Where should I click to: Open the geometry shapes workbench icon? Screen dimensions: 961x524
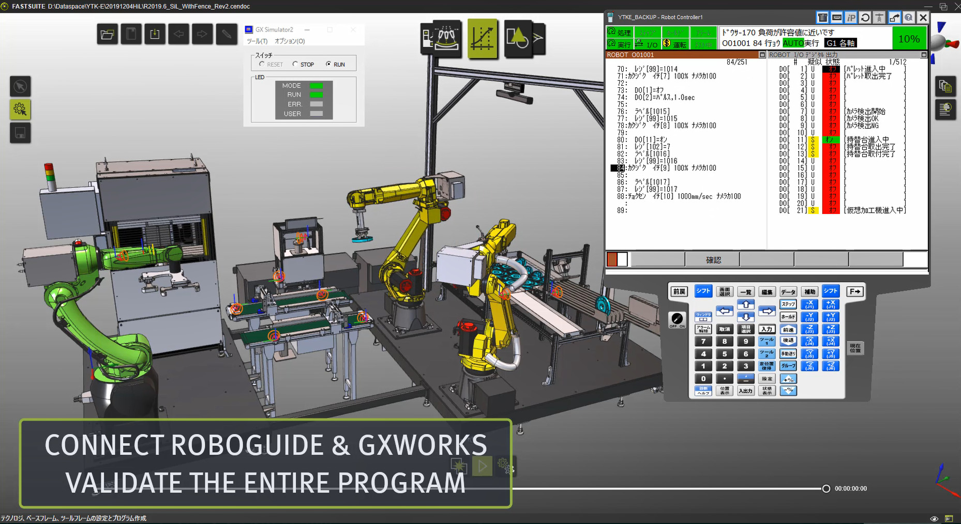click(x=517, y=38)
